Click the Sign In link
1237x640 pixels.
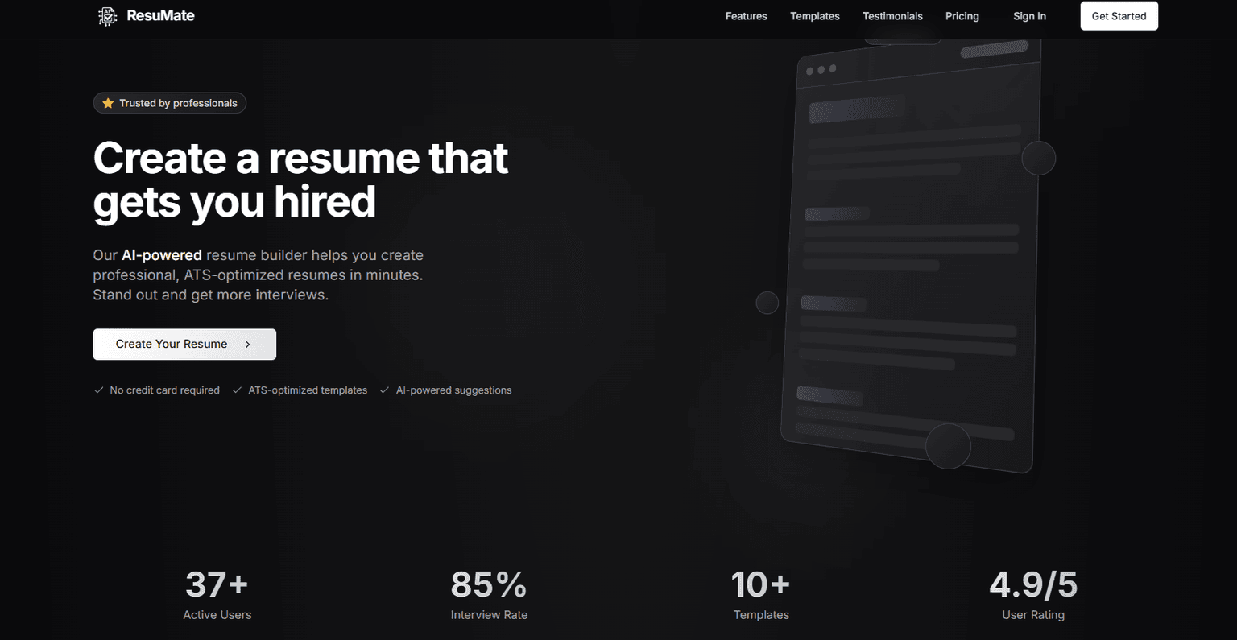pos(1029,16)
